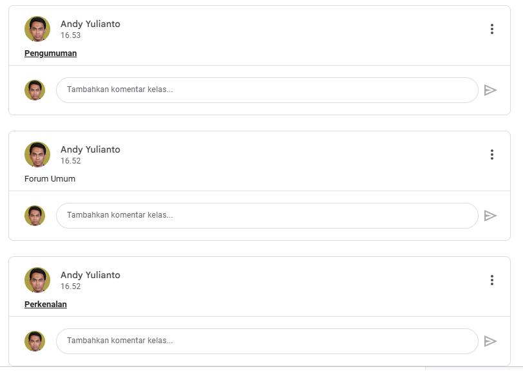Focus the comment field under the Forum Umum post
The height and width of the screenshot is (376, 523).
click(267, 216)
